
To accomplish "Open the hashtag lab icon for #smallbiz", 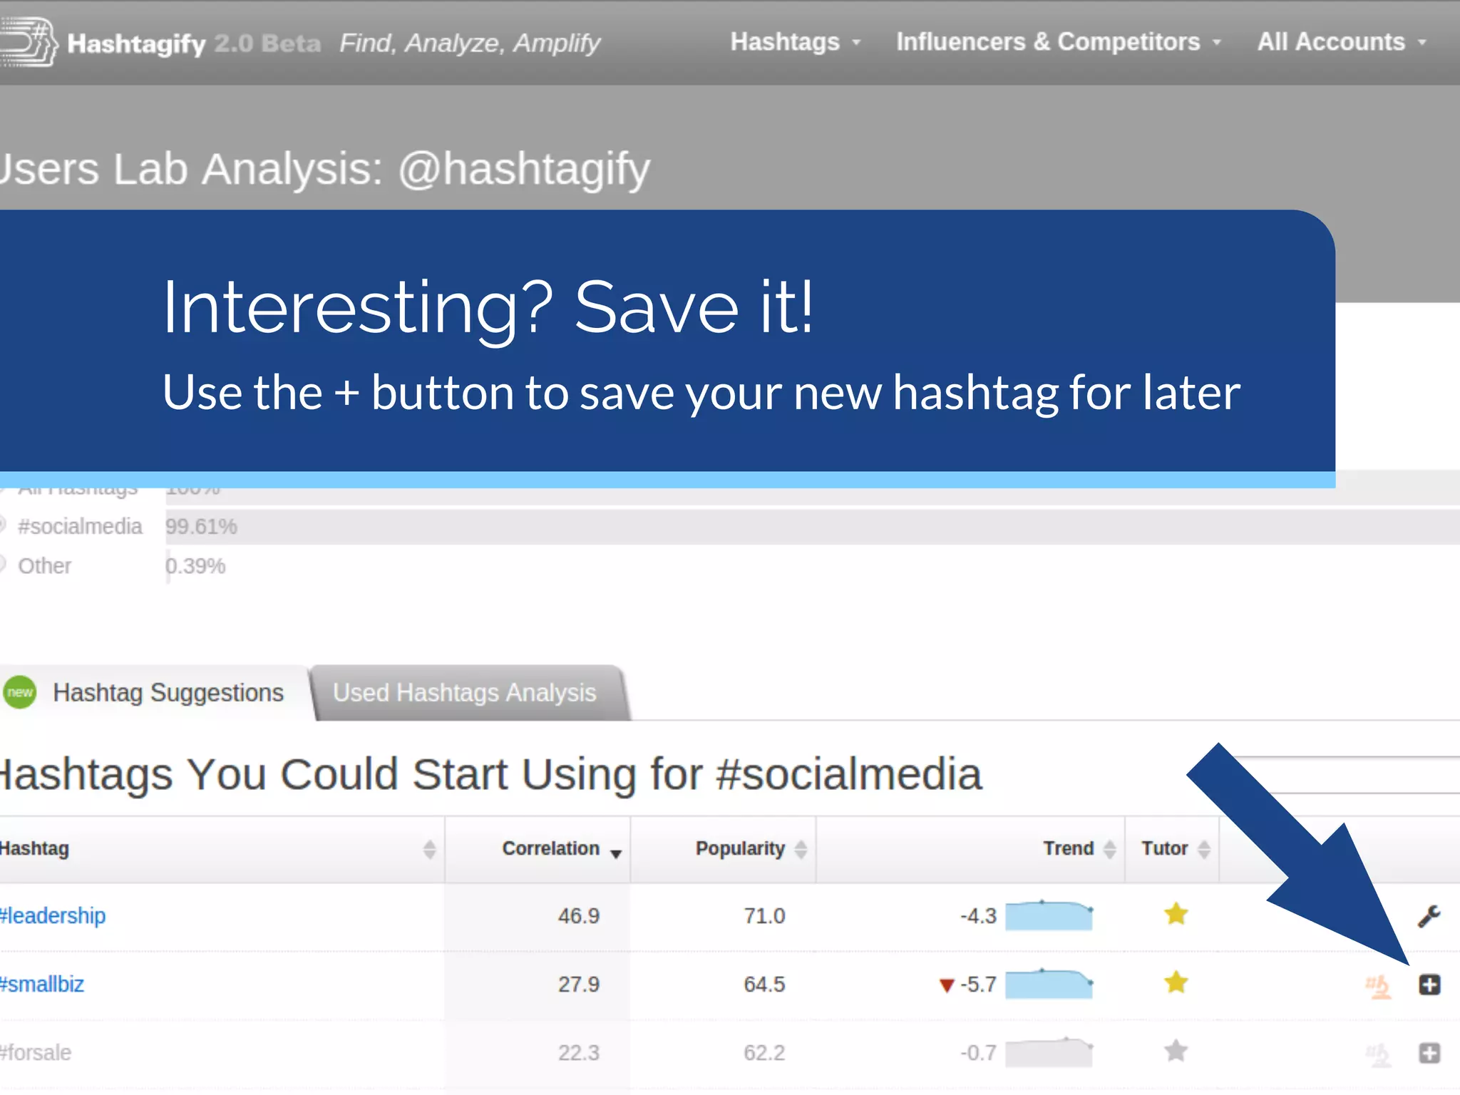I will coord(1378,987).
